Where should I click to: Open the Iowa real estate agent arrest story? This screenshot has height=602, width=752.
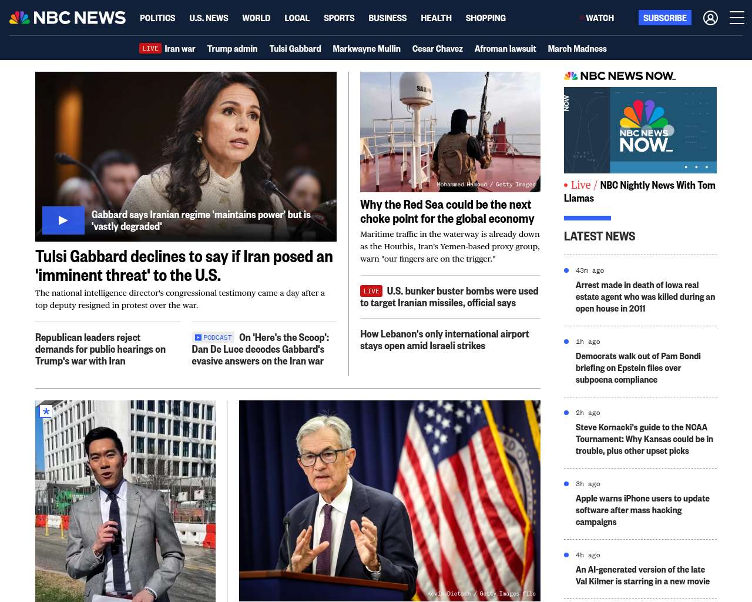pos(645,297)
